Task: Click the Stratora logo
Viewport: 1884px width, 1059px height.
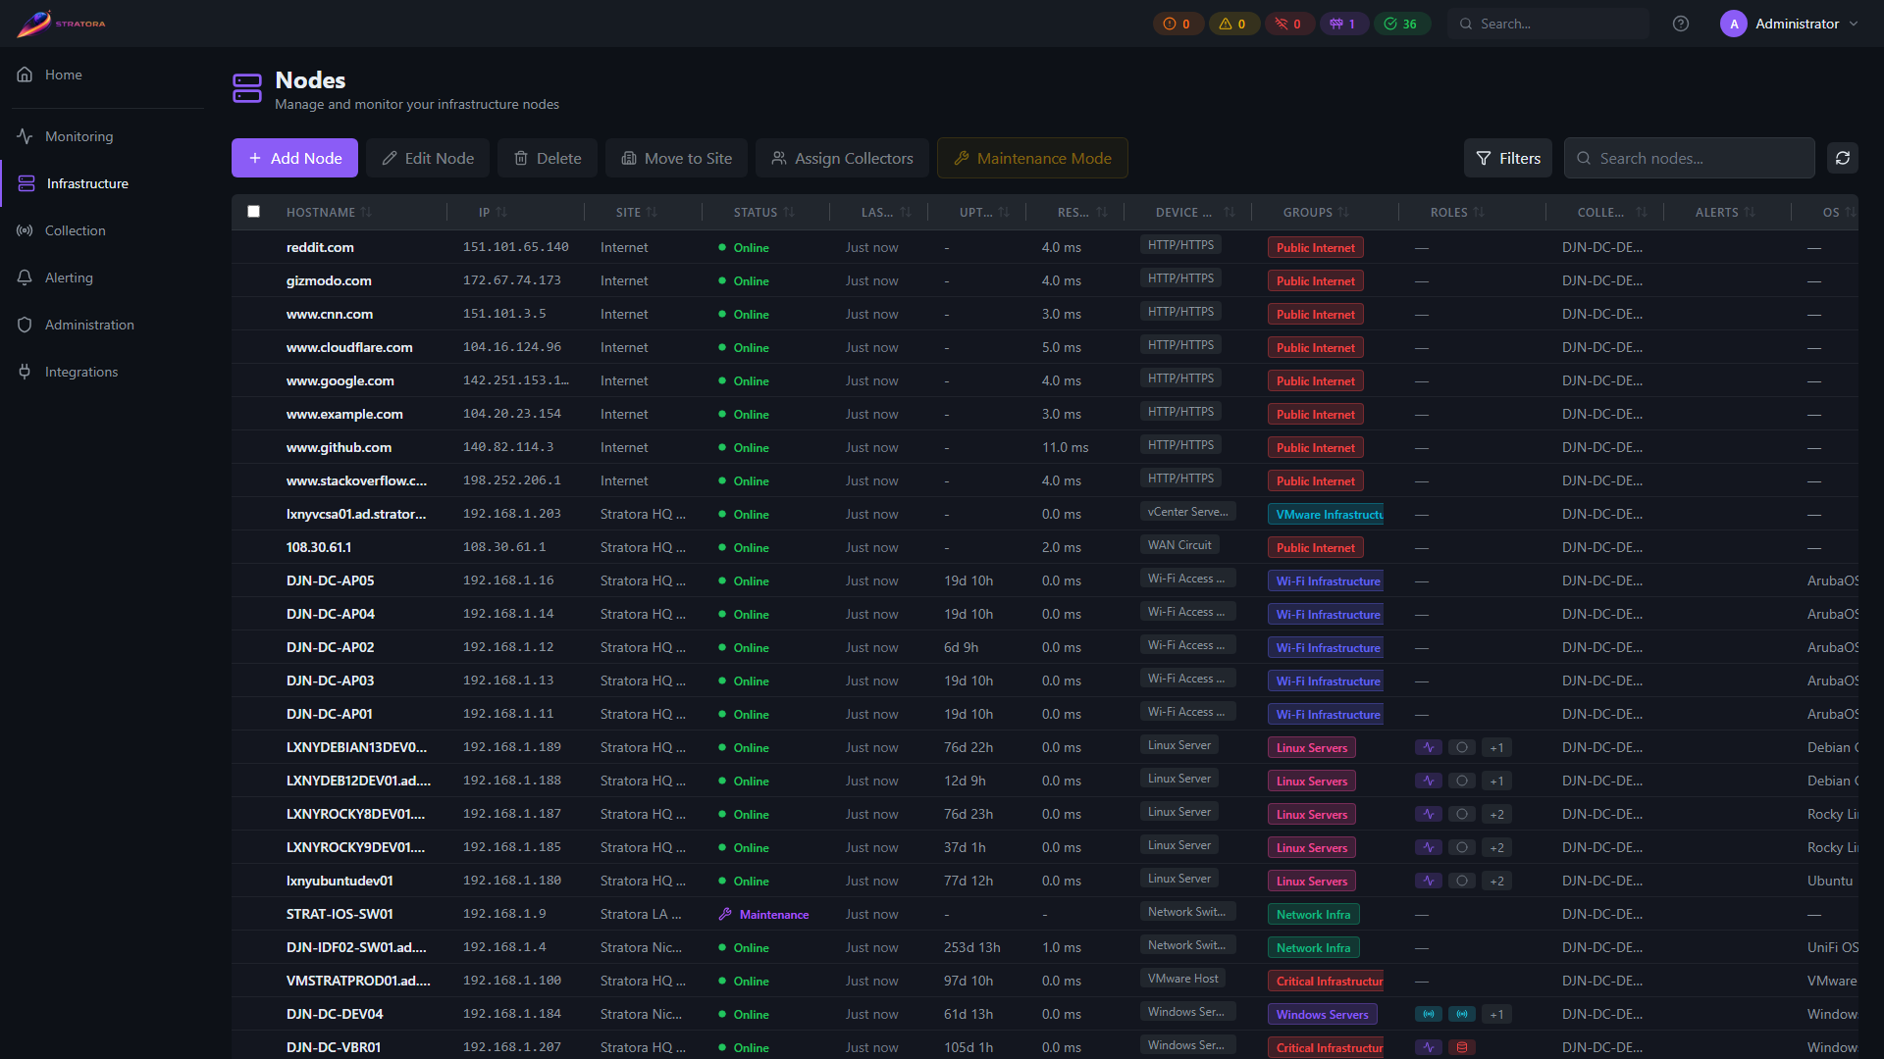Action: tap(61, 24)
